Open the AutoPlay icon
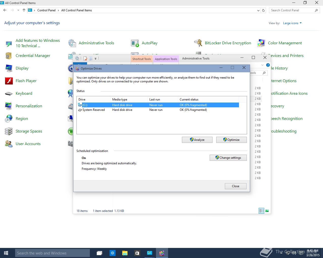323x258 pixels. (x=135, y=43)
